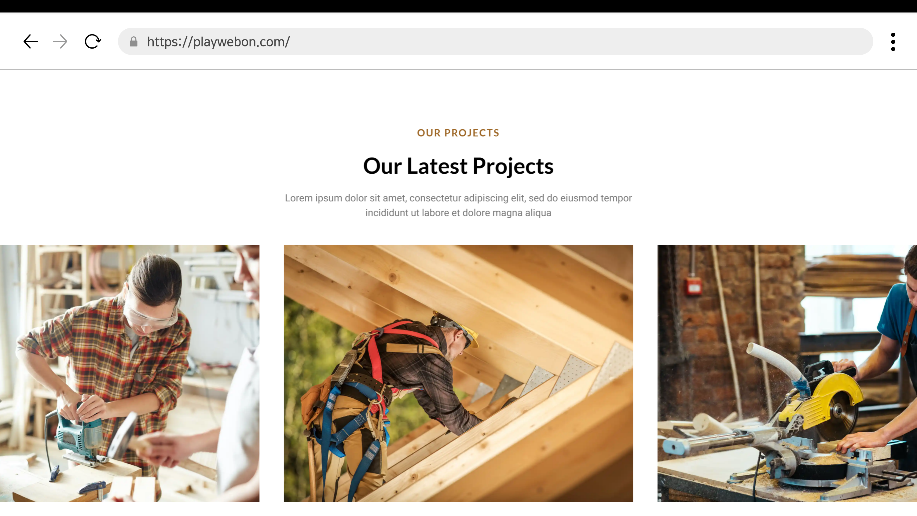Tap the black status bar at top
917x516 pixels.
[x=458, y=6]
